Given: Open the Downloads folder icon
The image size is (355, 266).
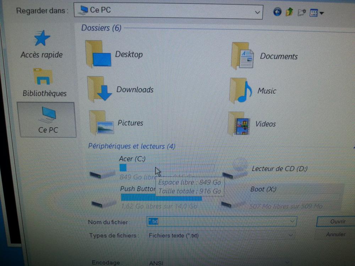Looking at the screenshot, I should pos(99,89).
